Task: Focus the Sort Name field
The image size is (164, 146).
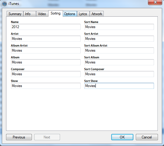Action: [x=119, y=27]
